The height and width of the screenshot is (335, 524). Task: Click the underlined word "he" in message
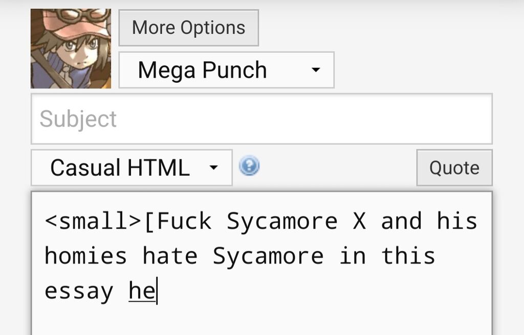[x=142, y=291]
